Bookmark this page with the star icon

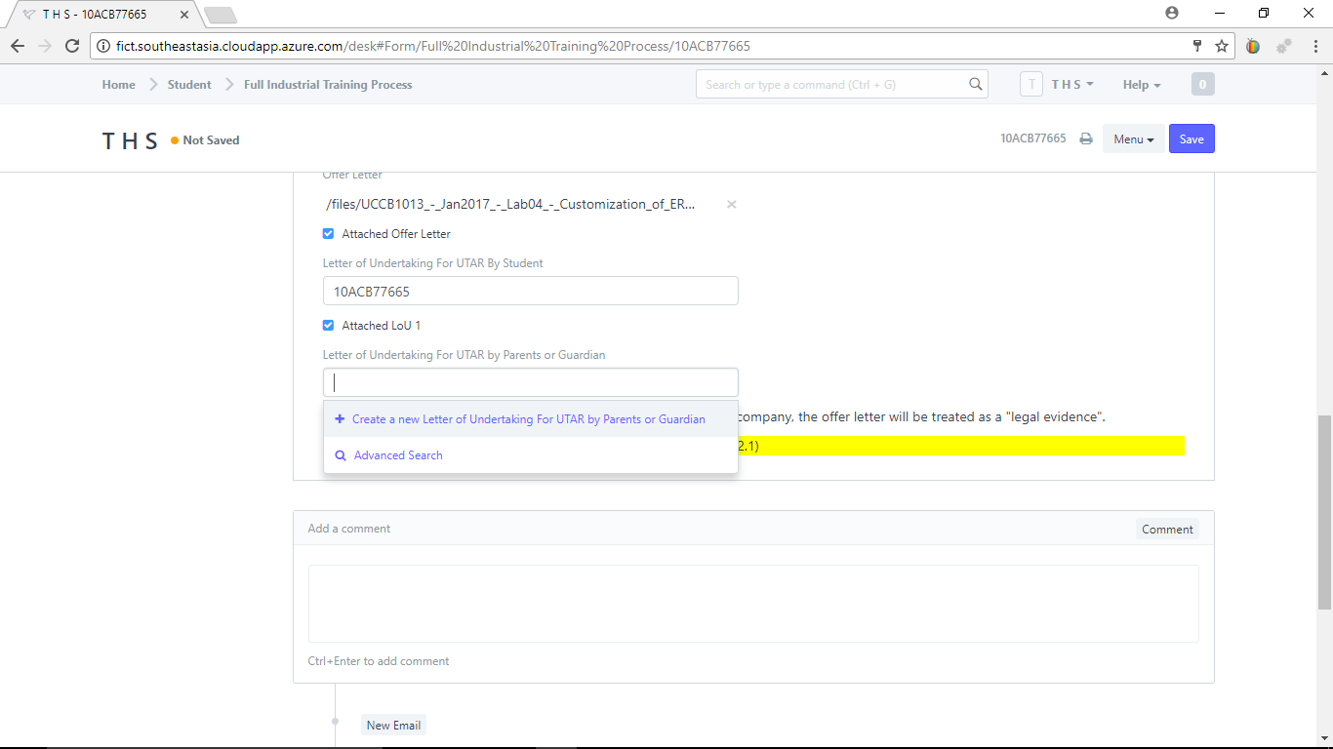pyautogui.click(x=1222, y=46)
